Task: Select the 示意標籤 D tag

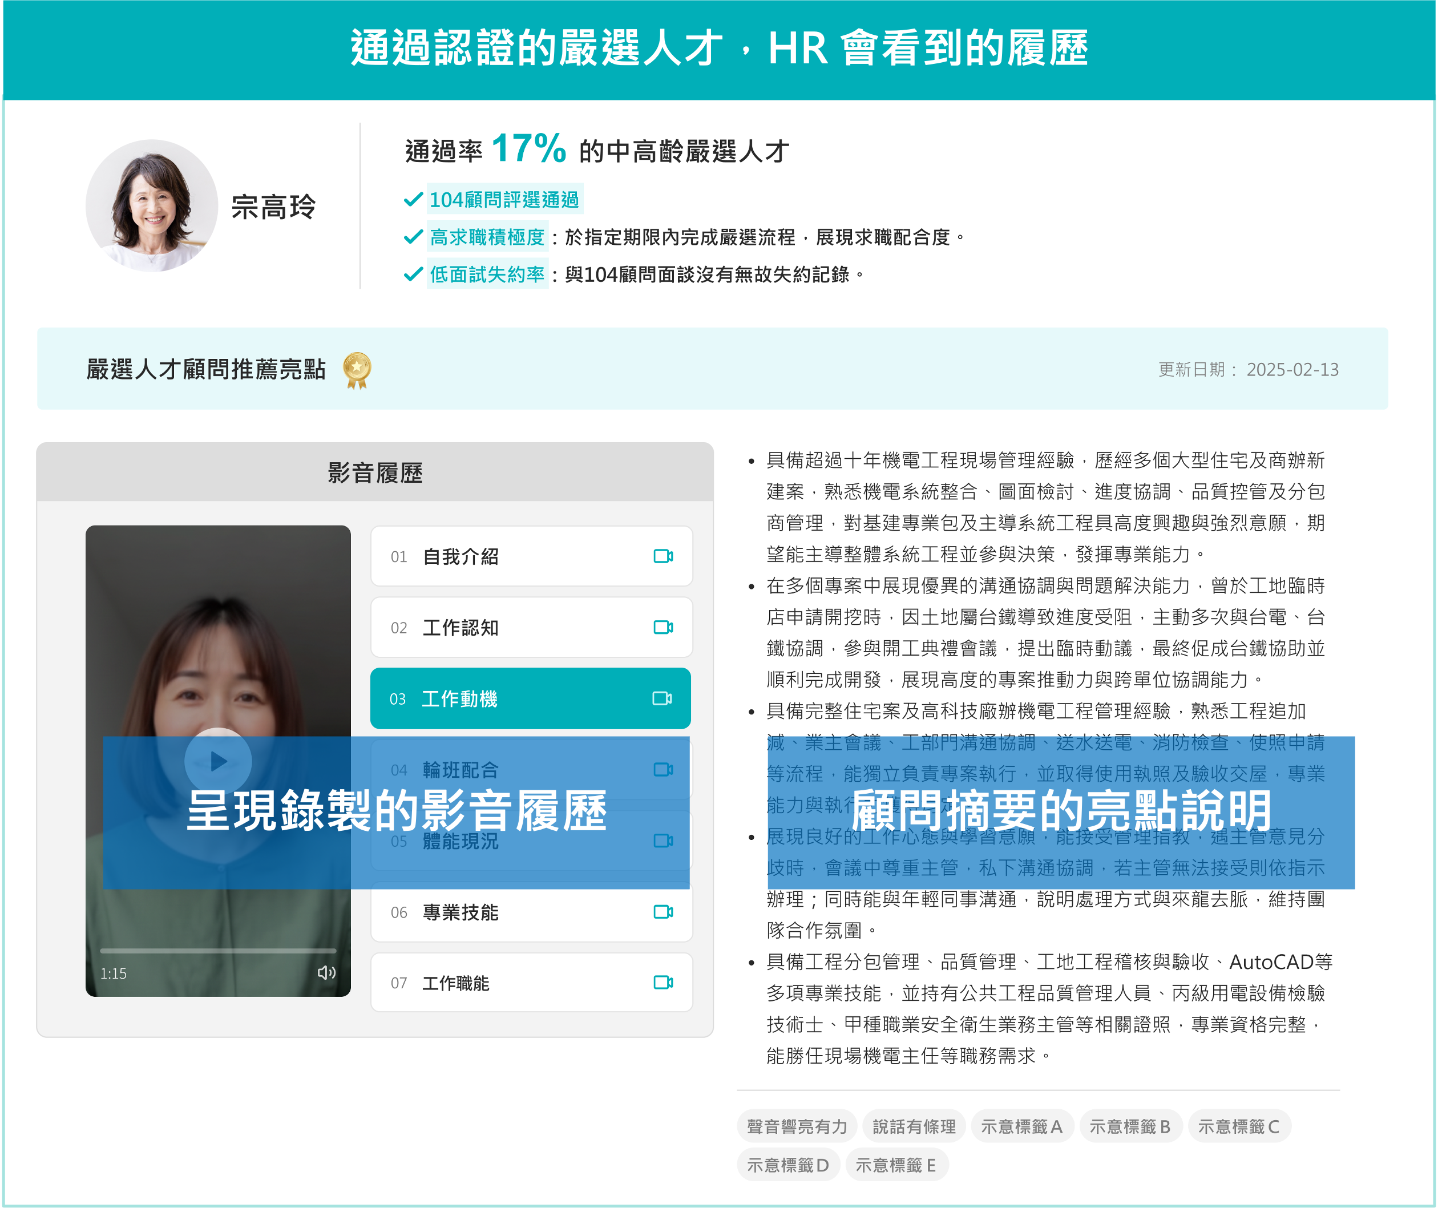Action: click(x=789, y=1165)
